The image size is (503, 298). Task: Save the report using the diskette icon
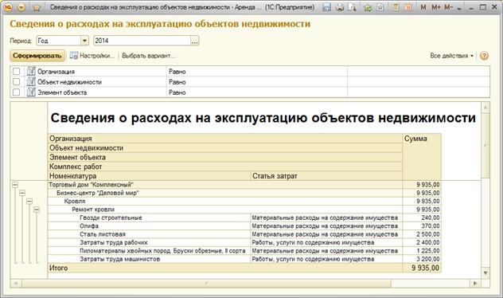(x=326, y=7)
